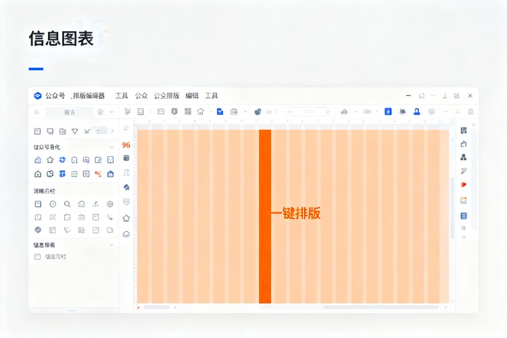
Task: Select the paint bucket in the vertical tool strip
Action: 126,158
